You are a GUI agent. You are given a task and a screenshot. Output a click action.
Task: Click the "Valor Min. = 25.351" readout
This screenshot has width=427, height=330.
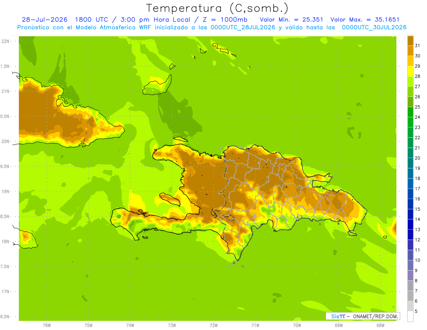pos(291,20)
